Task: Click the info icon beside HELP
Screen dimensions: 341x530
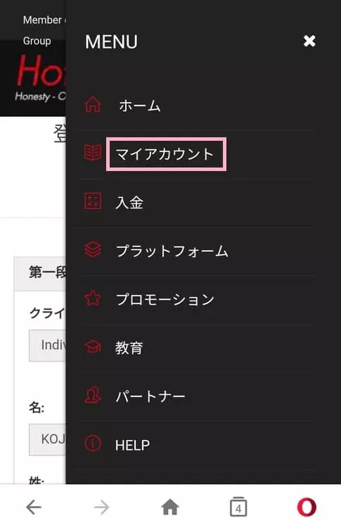Action: [x=93, y=443]
